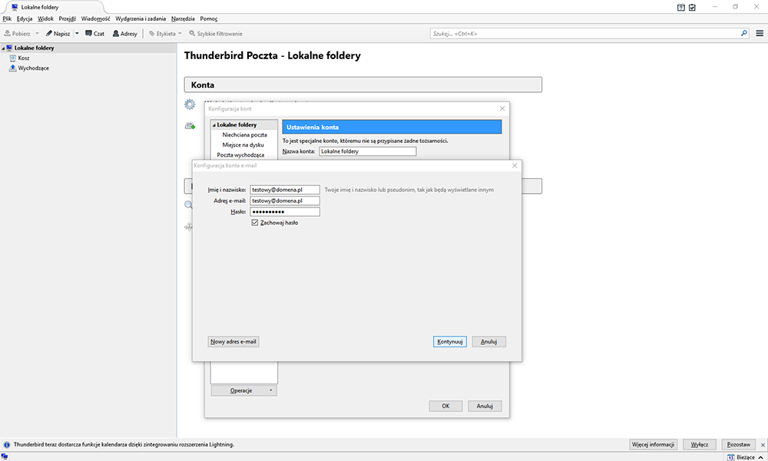Image resolution: width=768 pixels, height=461 pixels.
Task: Select Poczta wychodząca in the account tree
Action: (240, 154)
